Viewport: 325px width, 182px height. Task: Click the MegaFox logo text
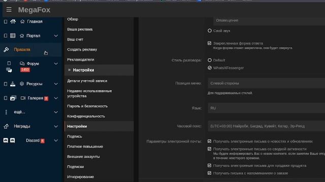click(x=34, y=10)
